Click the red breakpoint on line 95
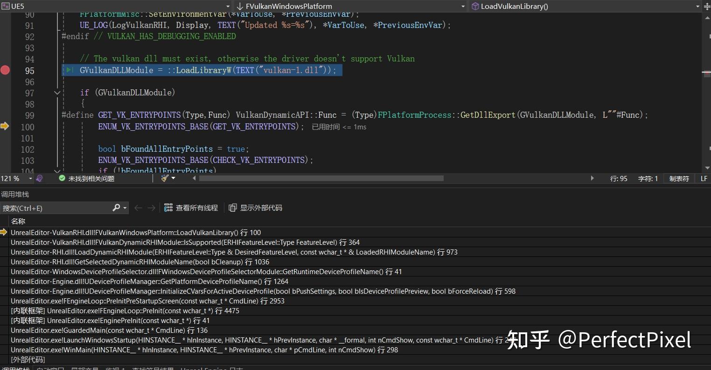The height and width of the screenshot is (370, 711). [x=5, y=70]
